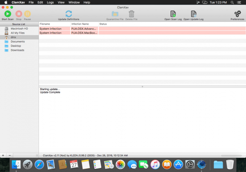Viewport: 246px width, 172px height.
Task: Open iTunes from the Dock
Action: point(155,164)
